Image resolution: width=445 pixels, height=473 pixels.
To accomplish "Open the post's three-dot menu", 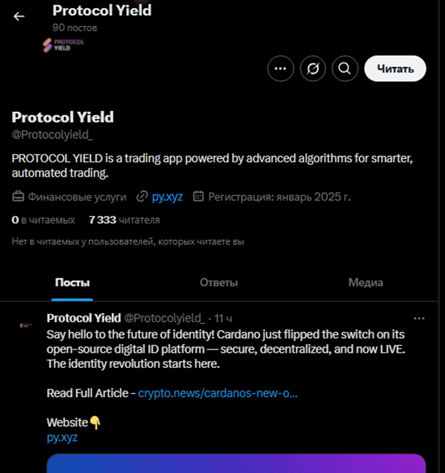I will 419,318.
